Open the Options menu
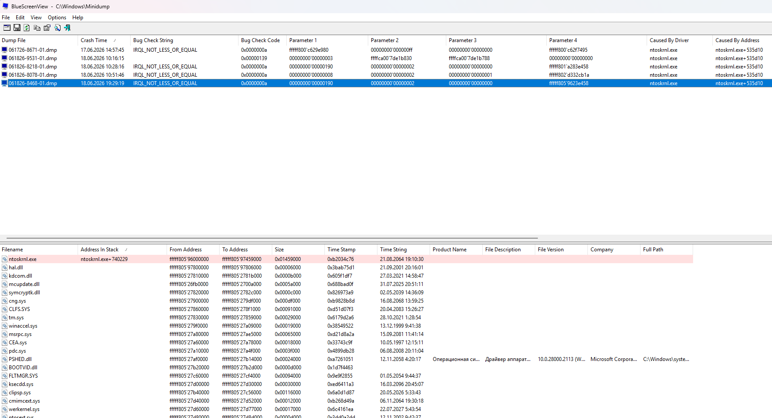 (x=57, y=18)
